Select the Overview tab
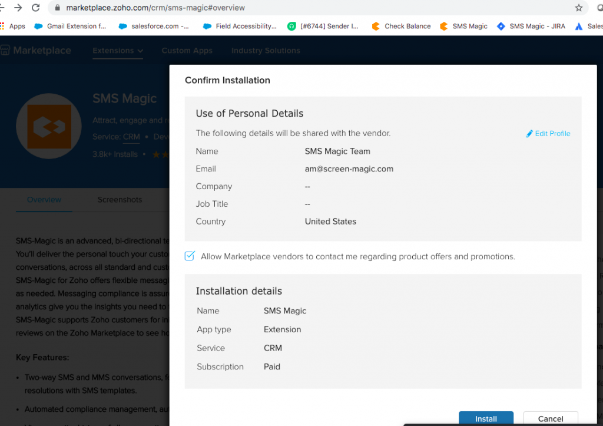Viewport: 603px width, 426px height. pos(44,200)
